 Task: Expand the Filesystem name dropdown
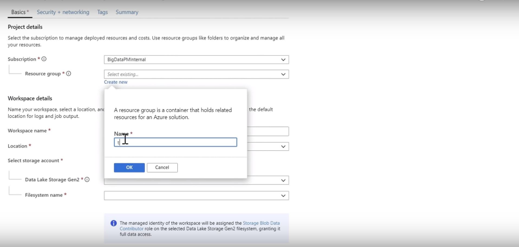[196, 195]
